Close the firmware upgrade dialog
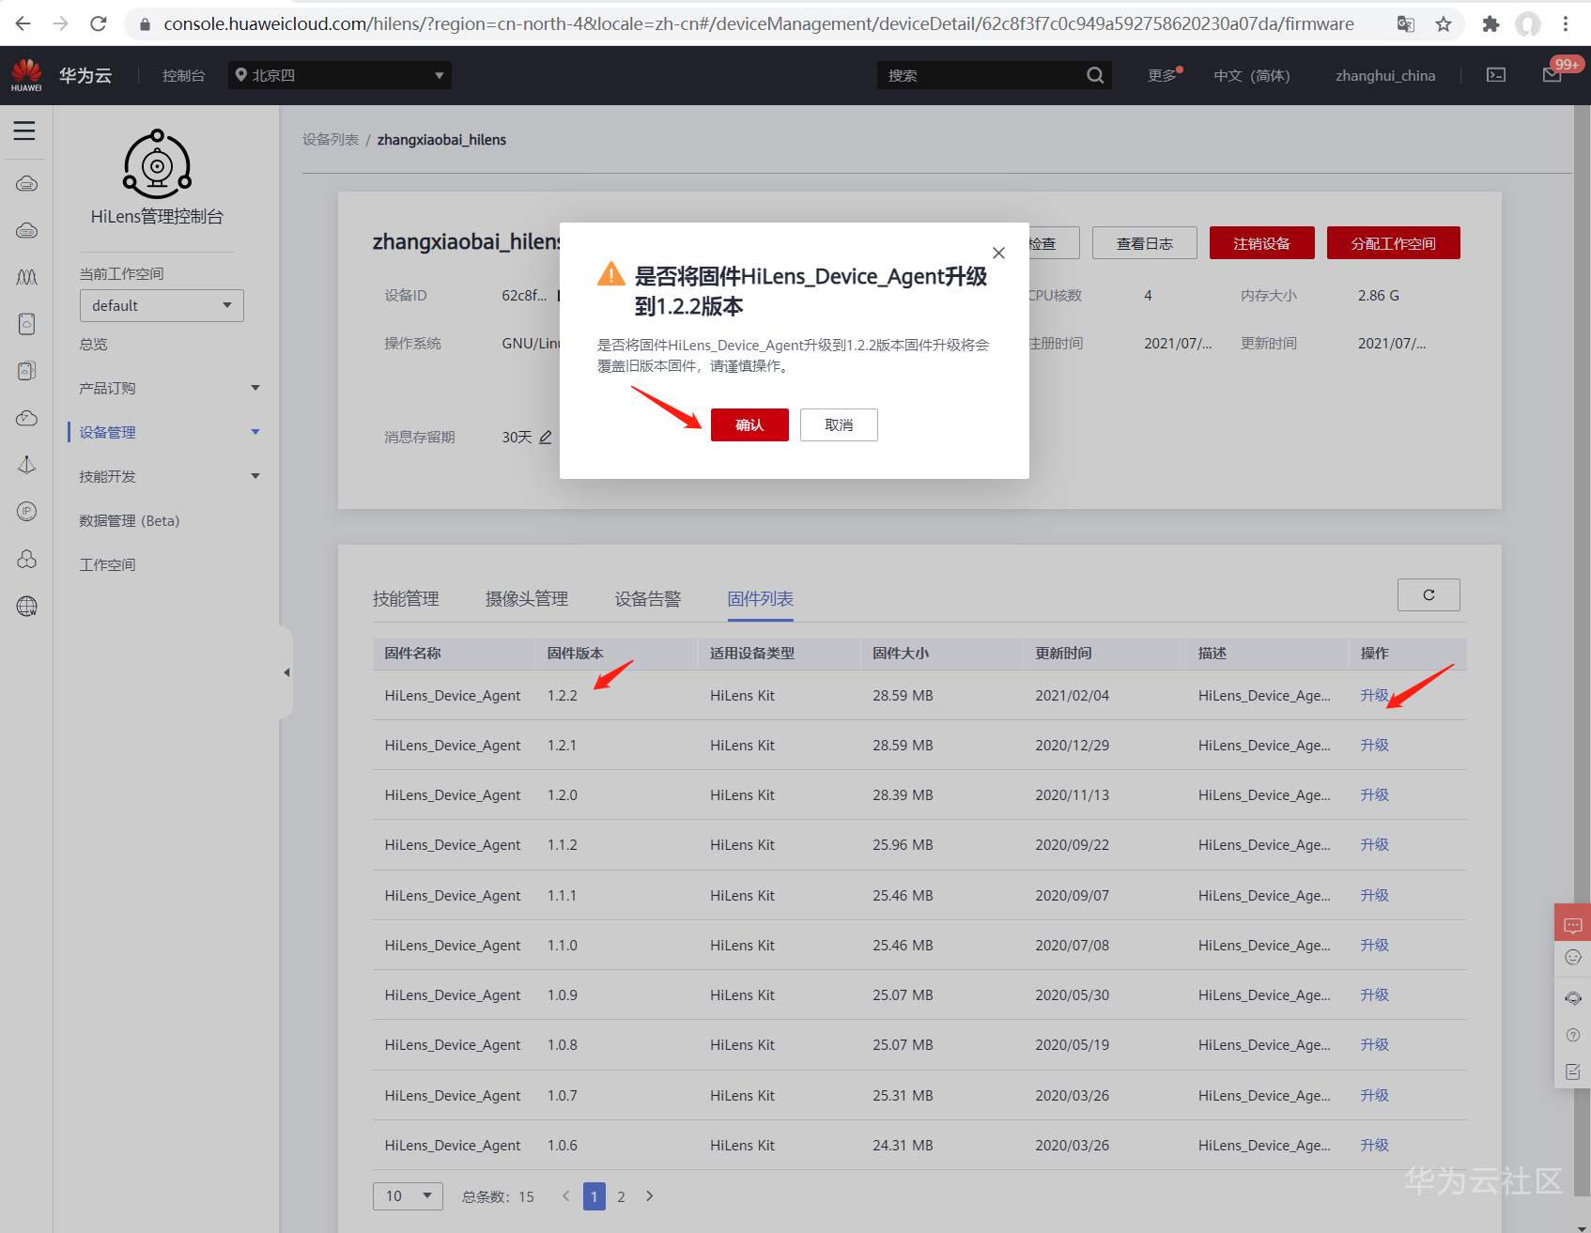This screenshot has height=1233, width=1591. (x=998, y=253)
